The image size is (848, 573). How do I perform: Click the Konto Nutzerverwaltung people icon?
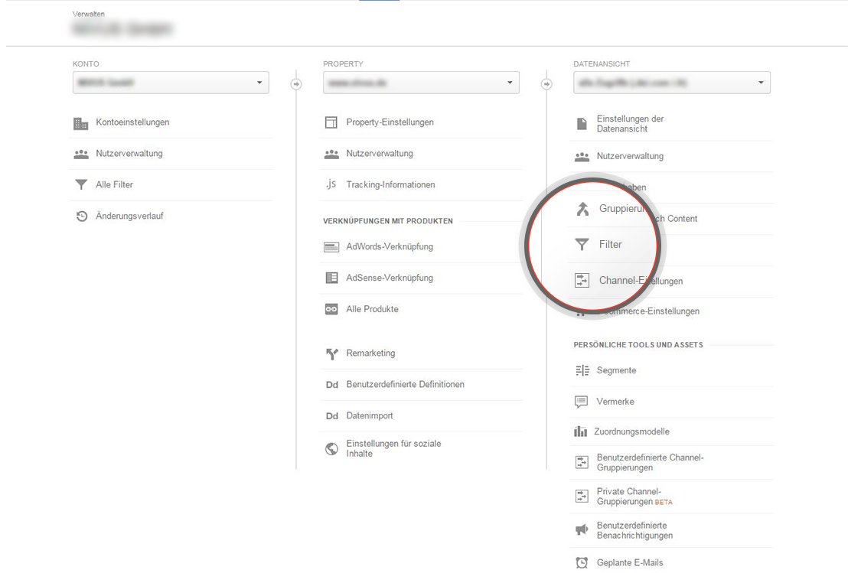point(81,154)
